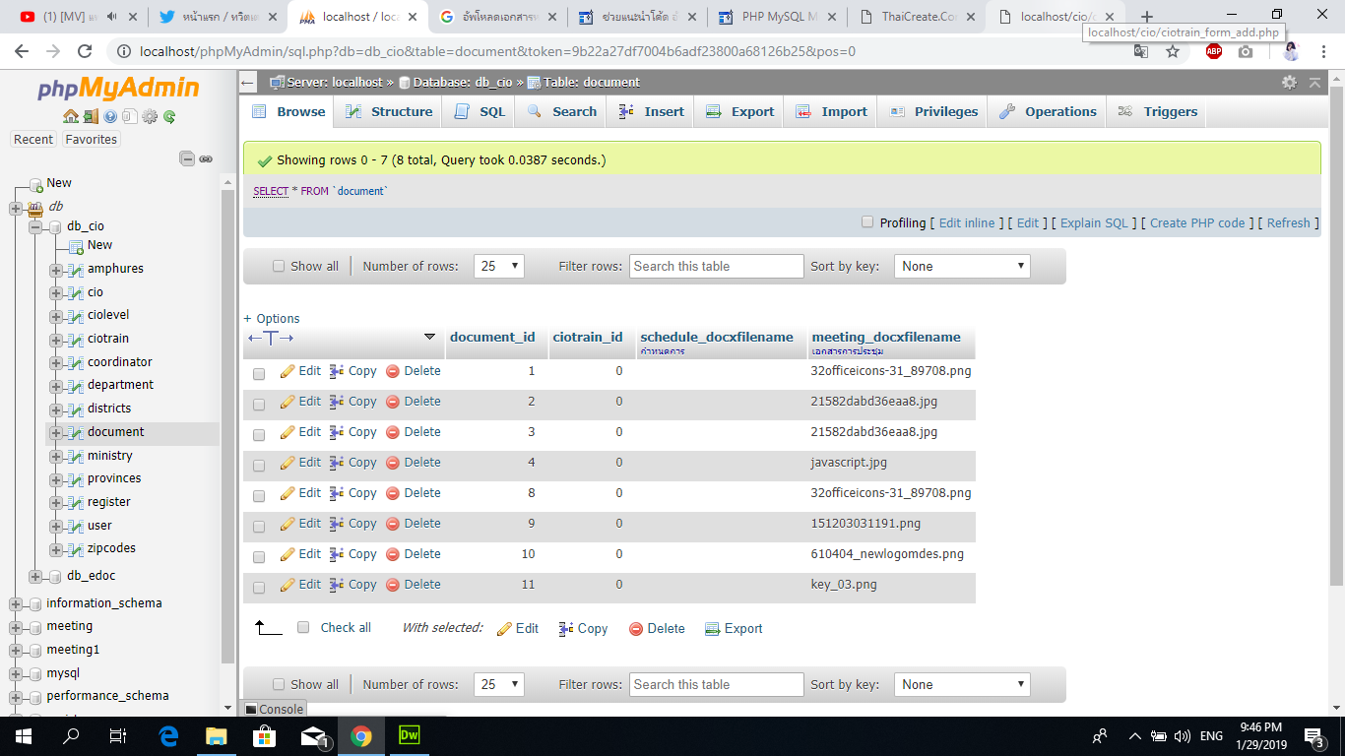Check the row checkbox for document_id 11
1345x756 pixels.
[x=259, y=588]
